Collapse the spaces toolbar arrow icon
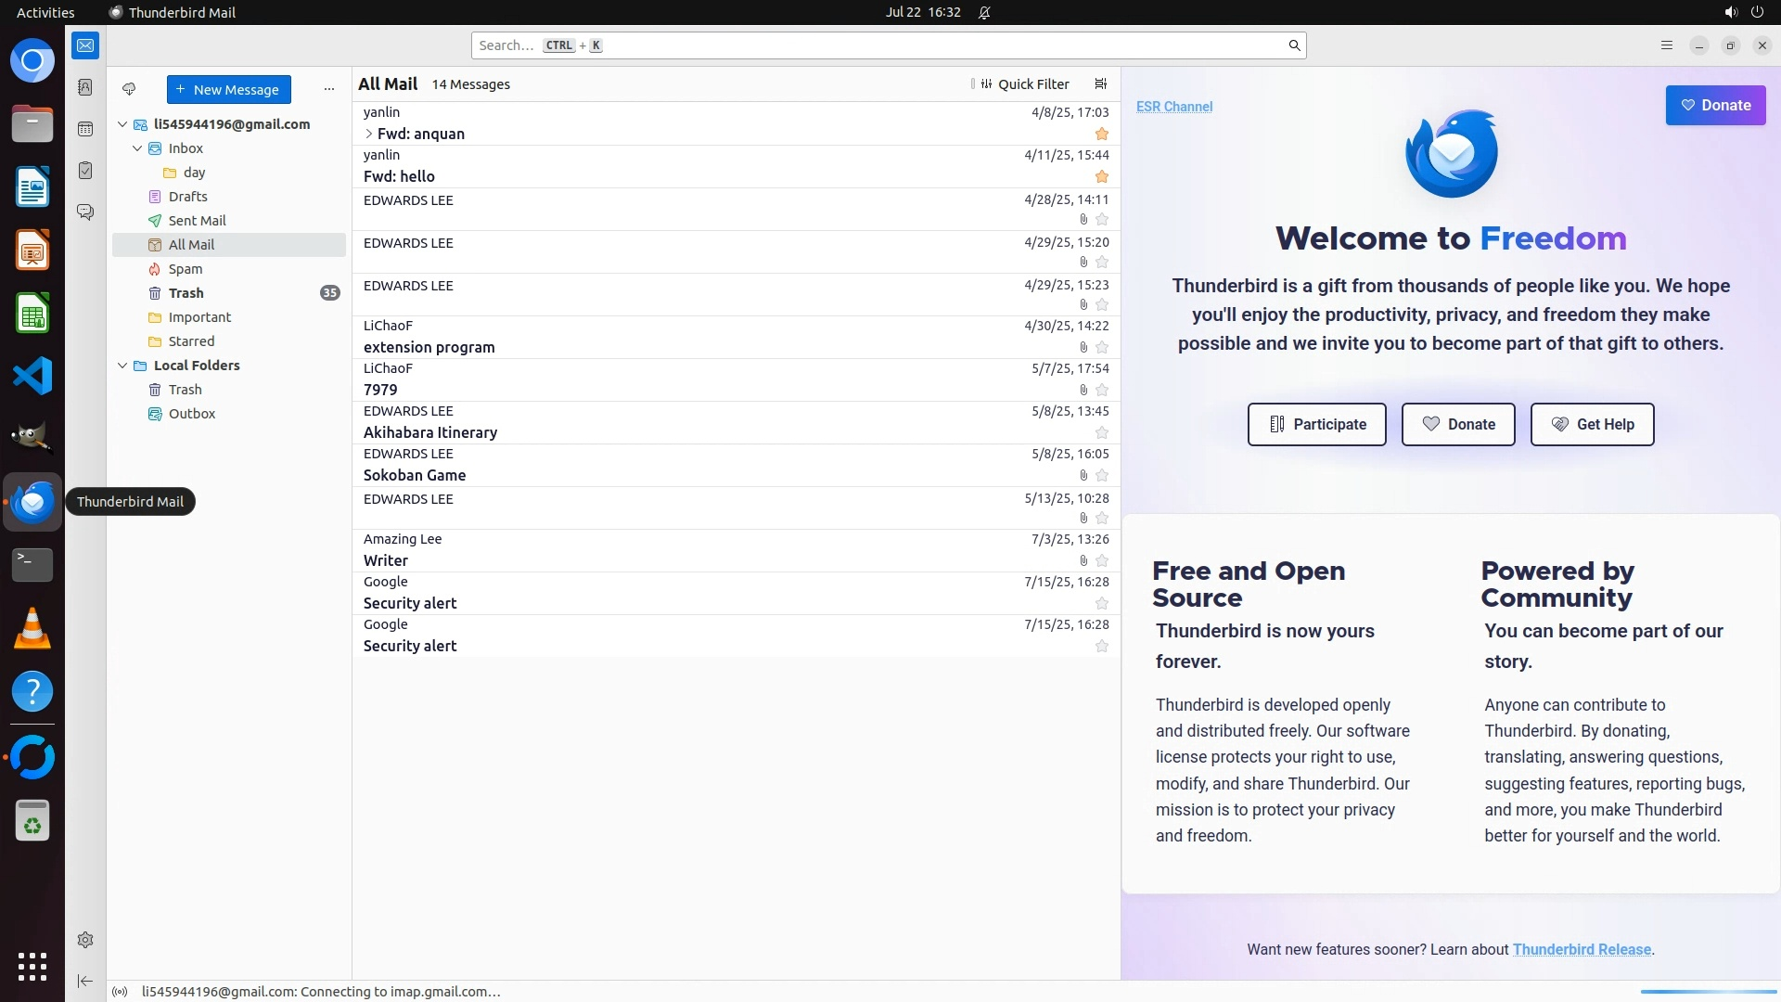 [x=85, y=981]
